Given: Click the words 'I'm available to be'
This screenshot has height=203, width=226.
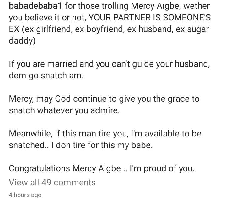Looking at the screenshot, I should 166,134.
